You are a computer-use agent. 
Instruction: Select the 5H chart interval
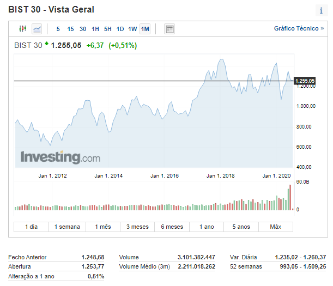108,29
